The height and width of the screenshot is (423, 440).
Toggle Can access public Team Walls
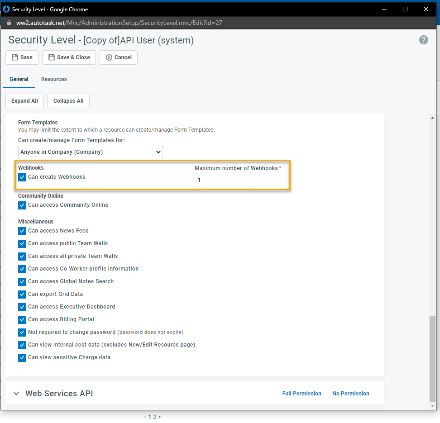pos(22,244)
